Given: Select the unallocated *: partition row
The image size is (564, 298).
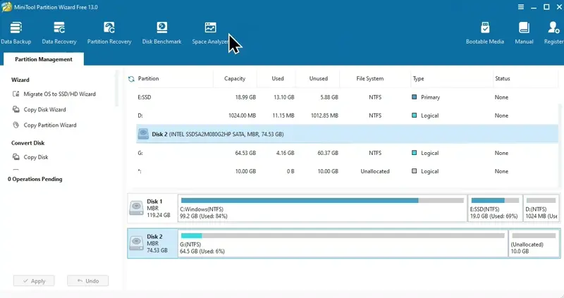Looking at the screenshot, I should pos(347,171).
